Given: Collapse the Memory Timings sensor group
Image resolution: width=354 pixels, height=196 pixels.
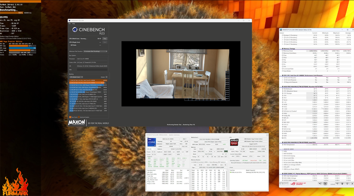Looking at the screenshot, I should coord(281,48).
